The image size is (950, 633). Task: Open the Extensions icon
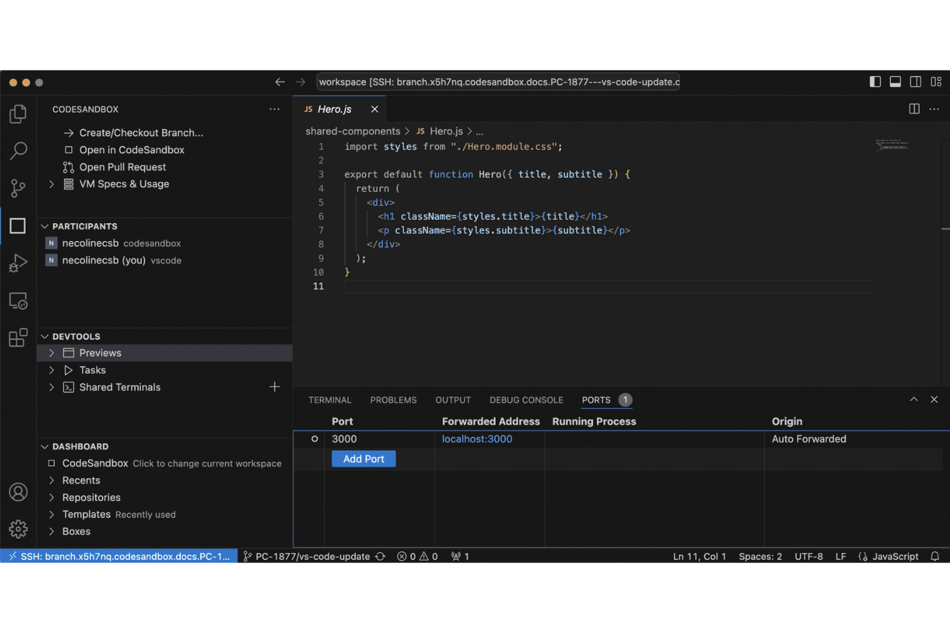point(19,337)
